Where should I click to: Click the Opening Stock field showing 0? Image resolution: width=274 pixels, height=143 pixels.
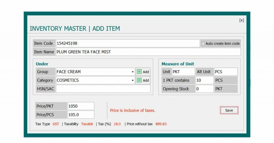[x=204, y=89]
